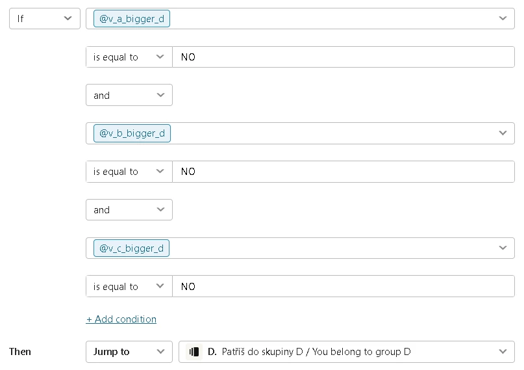Expand the @v_b_bigger_d variable selector
Screen dimensions: 524x370
[503, 133]
